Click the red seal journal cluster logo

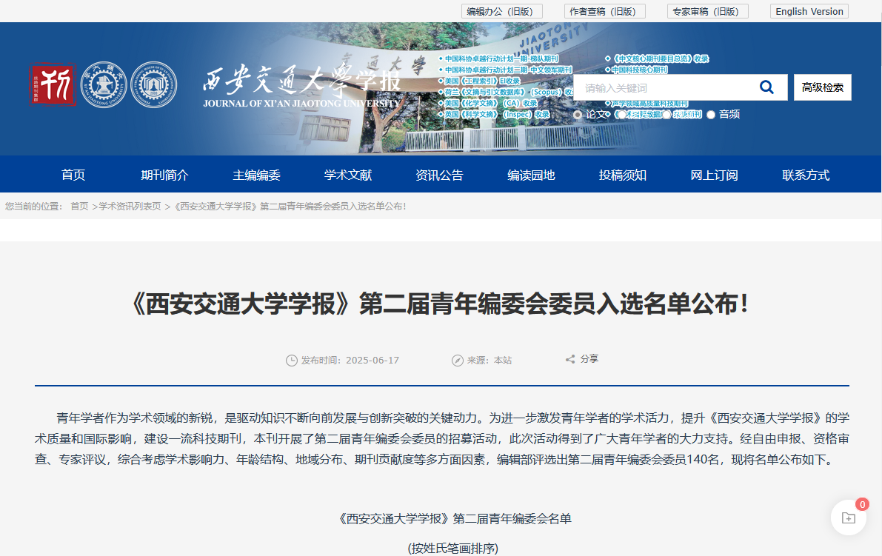point(53,84)
